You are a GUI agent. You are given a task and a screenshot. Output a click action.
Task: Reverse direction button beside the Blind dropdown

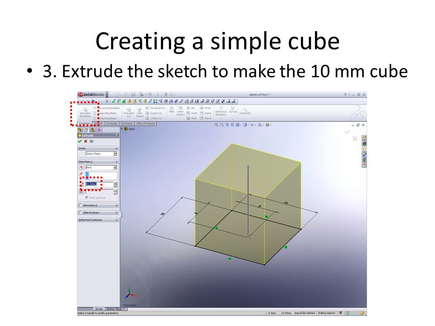pyautogui.click(x=81, y=168)
